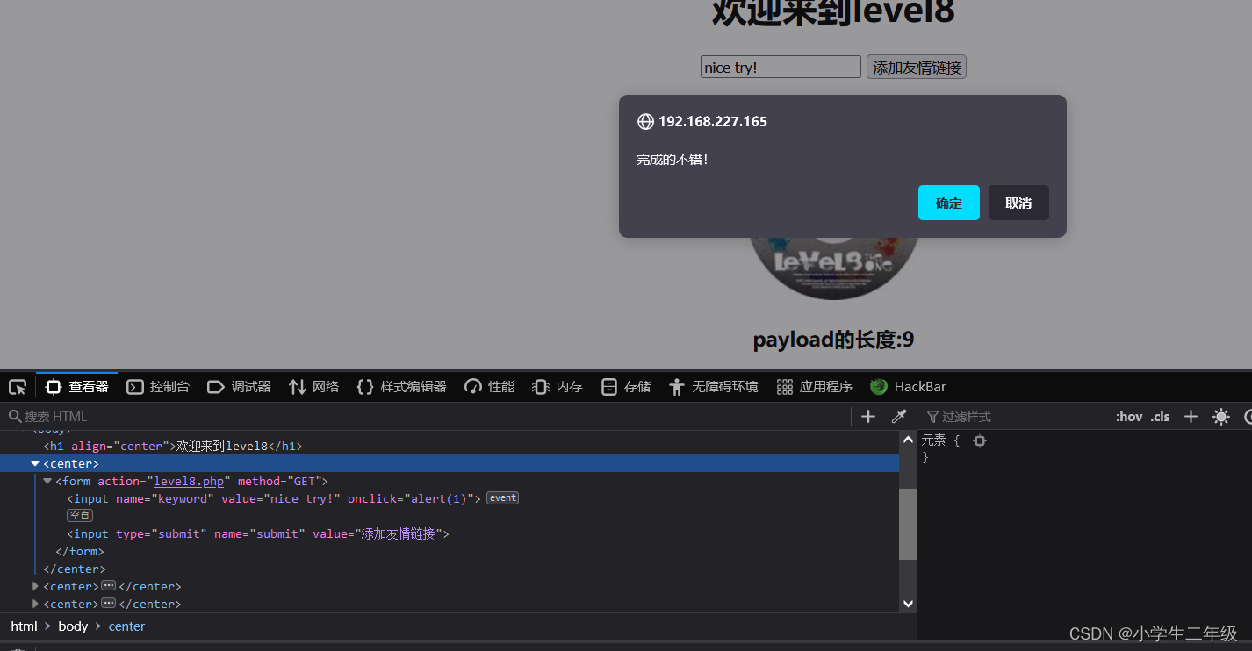Open the HackBar tab

[908, 387]
